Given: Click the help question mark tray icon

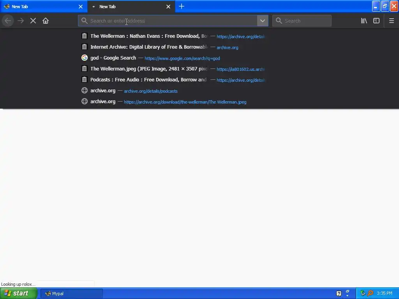Looking at the screenshot, I should click(339, 294).
